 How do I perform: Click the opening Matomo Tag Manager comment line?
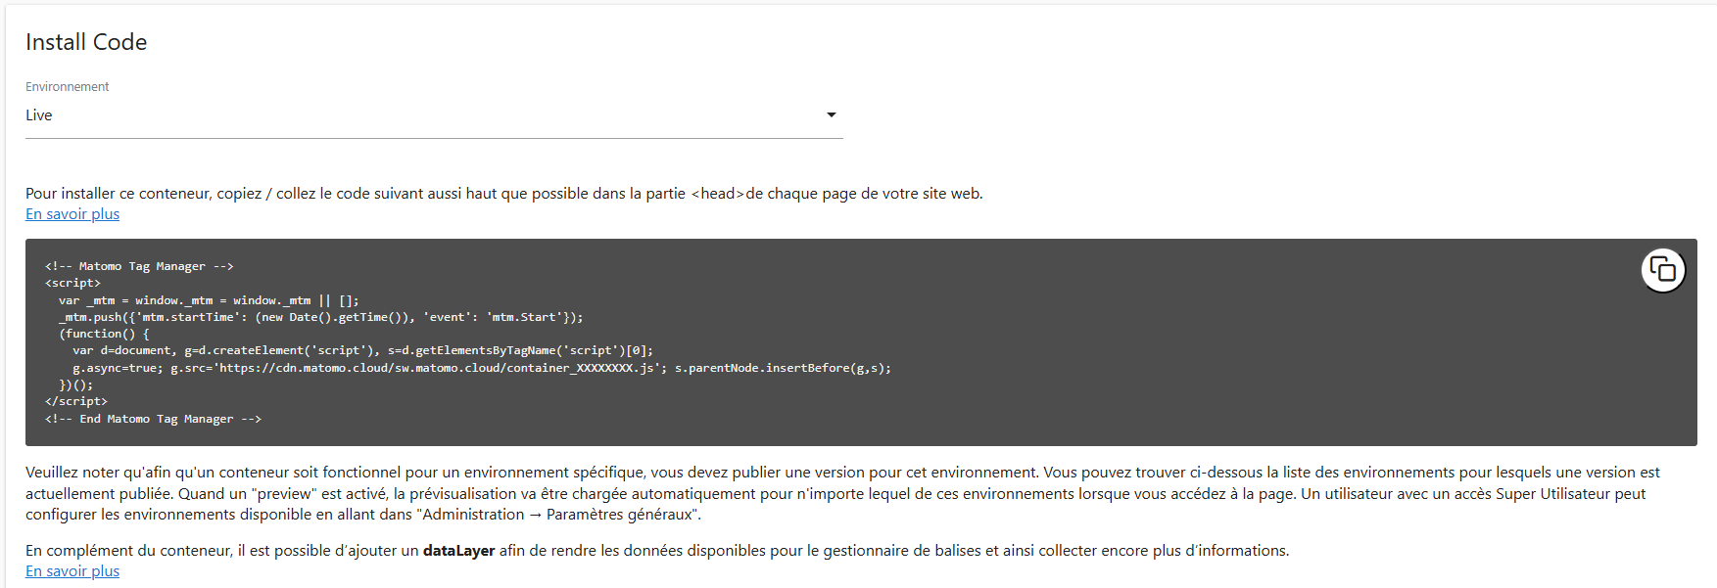[139, 266]
